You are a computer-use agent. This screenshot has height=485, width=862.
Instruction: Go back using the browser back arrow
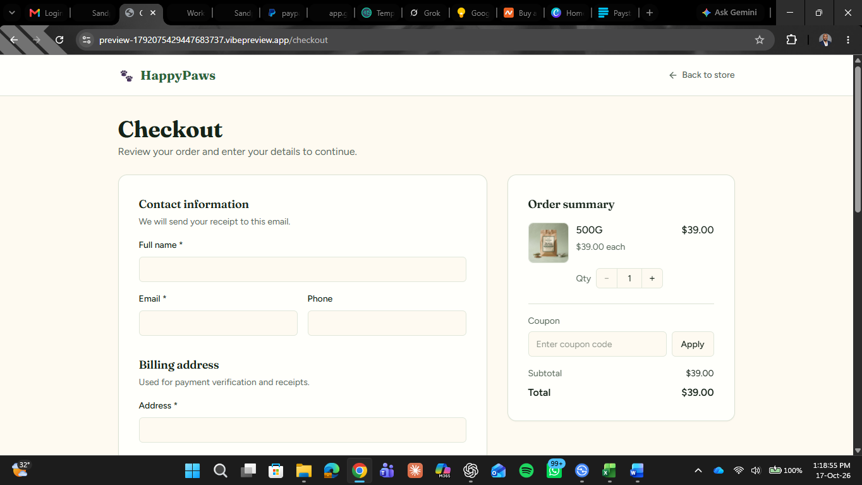click(x=15, y=40)
